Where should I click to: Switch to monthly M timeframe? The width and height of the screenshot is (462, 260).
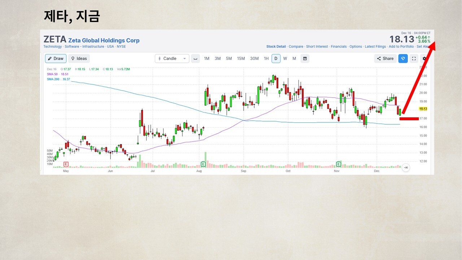[294, 58]
